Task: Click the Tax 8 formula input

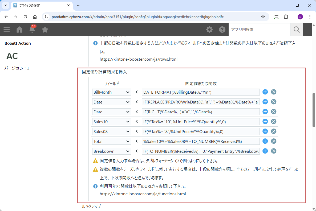Action: pos(201,132)
